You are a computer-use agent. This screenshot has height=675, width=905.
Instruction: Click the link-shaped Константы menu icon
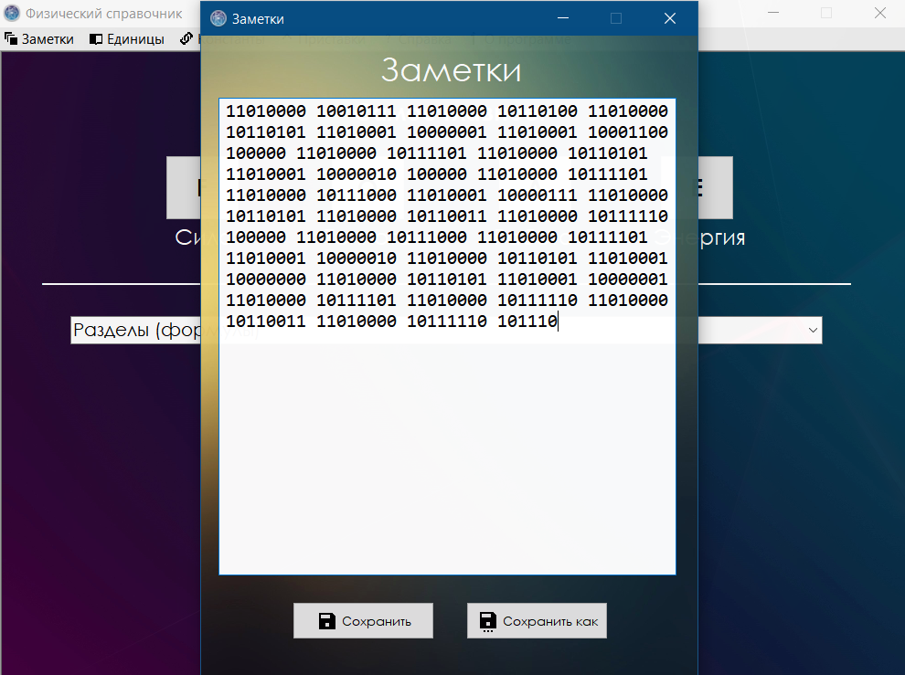click(x=186, y=38)
